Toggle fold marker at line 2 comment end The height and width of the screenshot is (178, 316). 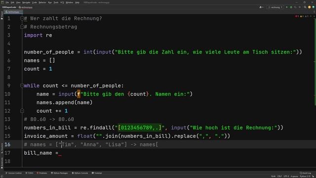click(x=22, y=27)
